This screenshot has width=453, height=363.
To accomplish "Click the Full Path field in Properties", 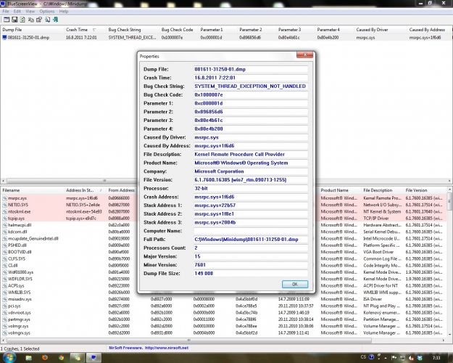I will 251,240.
